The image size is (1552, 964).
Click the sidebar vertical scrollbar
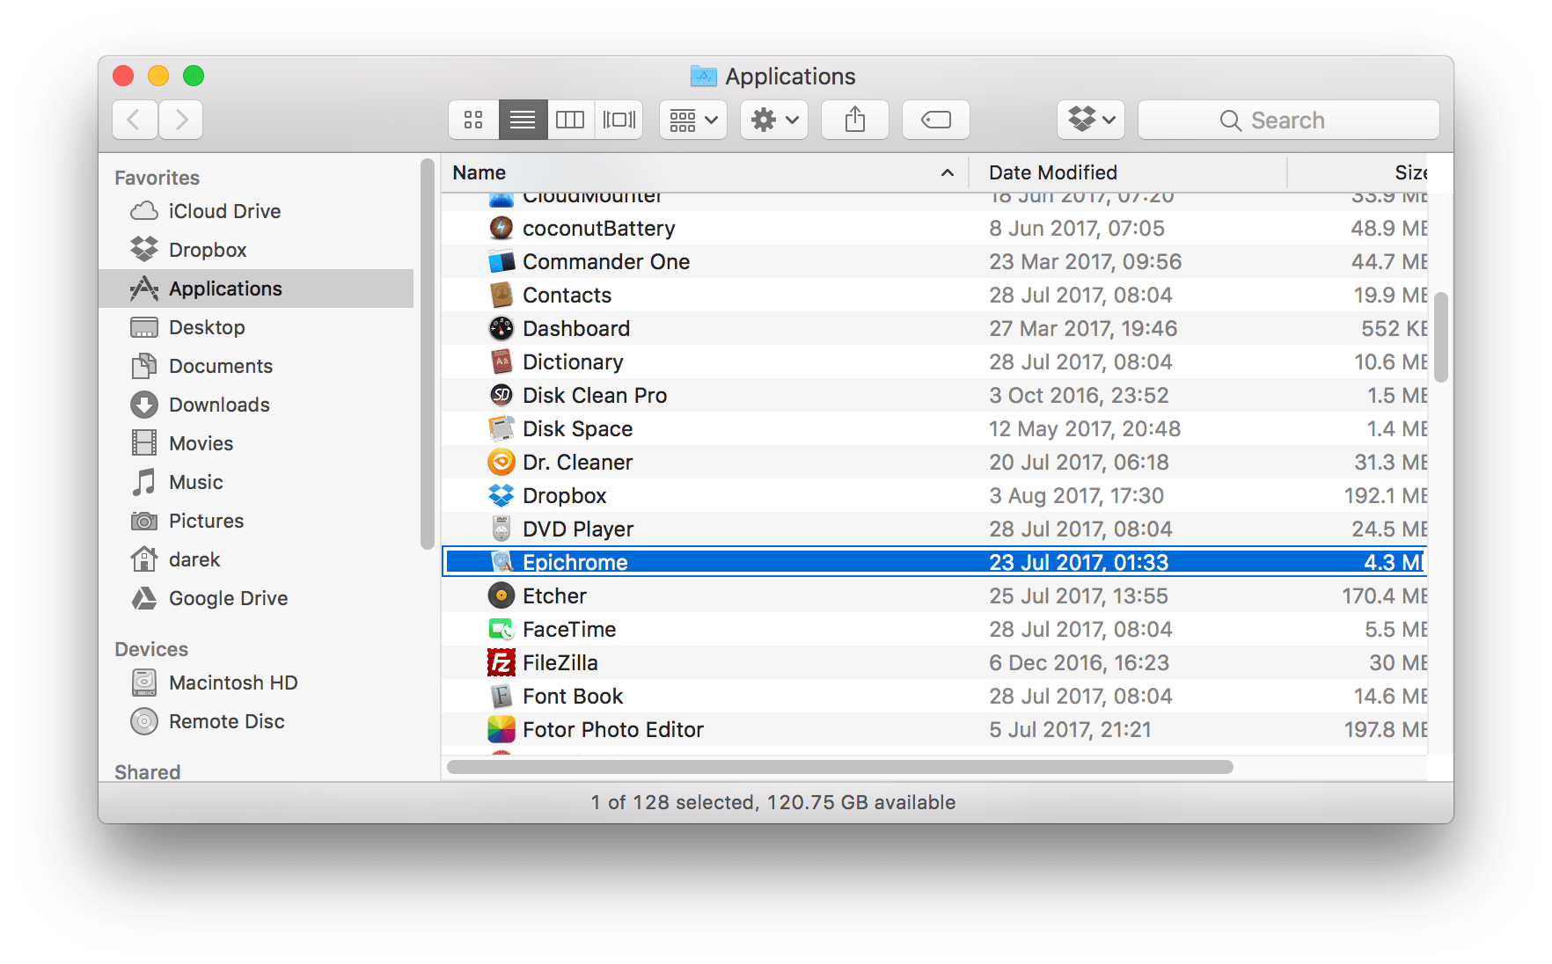tap(428, 354)
